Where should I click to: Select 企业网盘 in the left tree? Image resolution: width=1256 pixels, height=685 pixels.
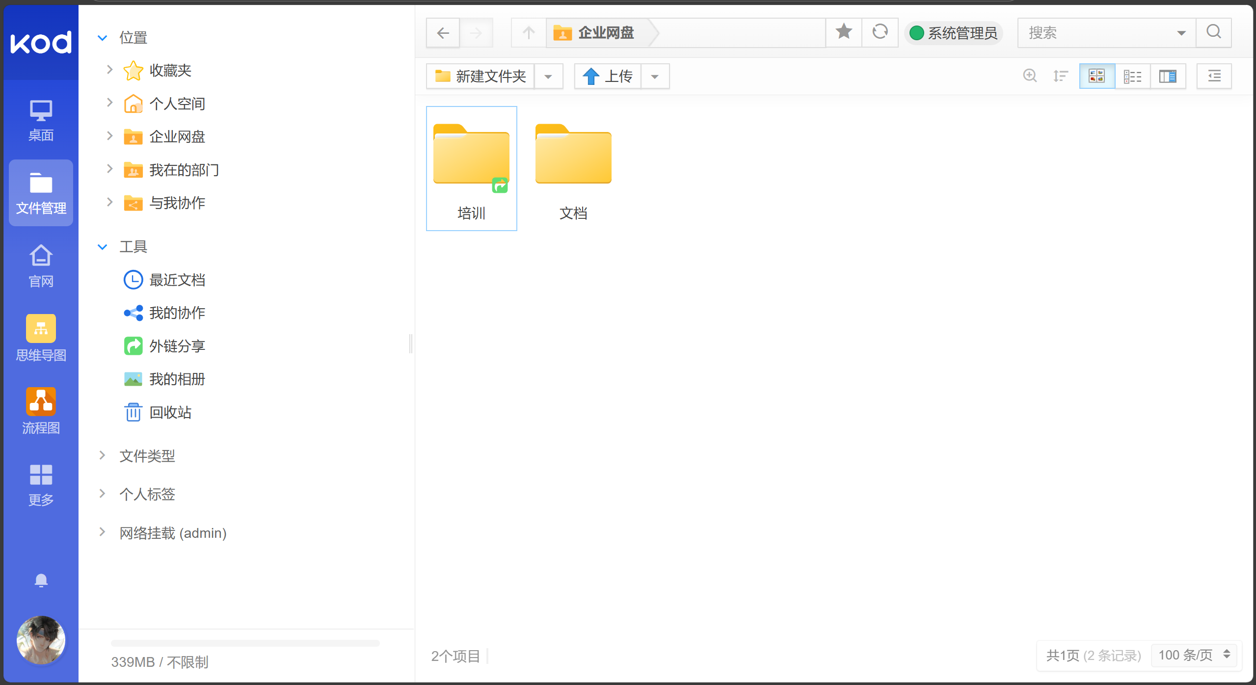pos(164,137)
